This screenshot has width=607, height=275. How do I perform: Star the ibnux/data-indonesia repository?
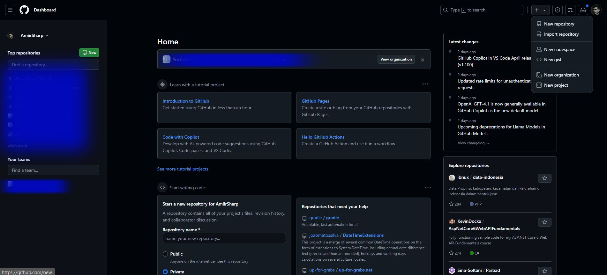(545, 178)
